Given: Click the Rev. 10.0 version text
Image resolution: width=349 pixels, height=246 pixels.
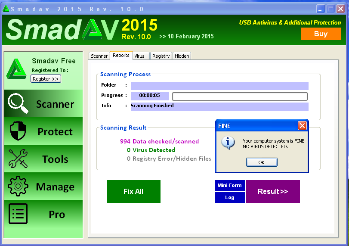Looking at the screenshot, I should [136, 37].
